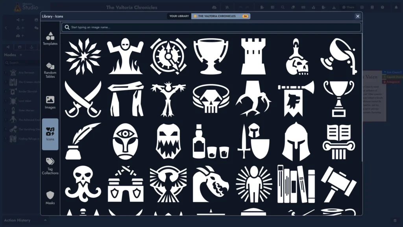403x227 pixels.
Task: Open the Templates section
Action: [50, 39]
